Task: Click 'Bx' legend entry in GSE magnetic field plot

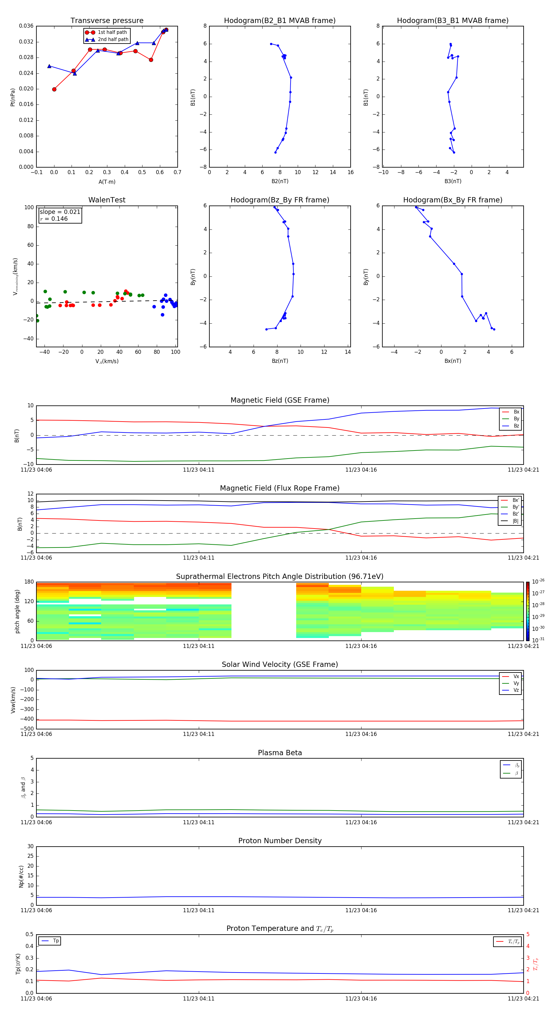Action: click(511, 412)
